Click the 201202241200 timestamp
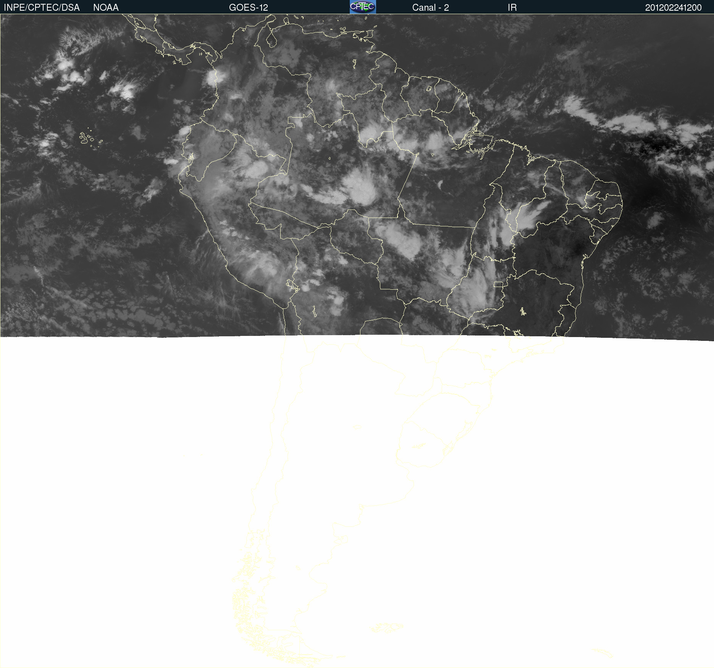Image resolution: width=714 pixels, height=668 pixels. coord(673,8)
